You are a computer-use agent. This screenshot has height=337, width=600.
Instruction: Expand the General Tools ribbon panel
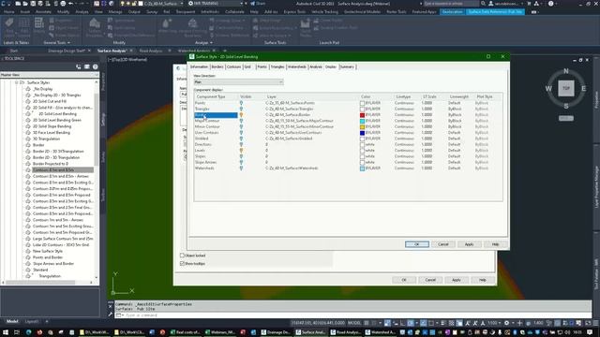(x=56, y=43)
